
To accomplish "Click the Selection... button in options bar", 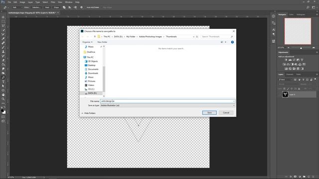I will tap(36, 7).
